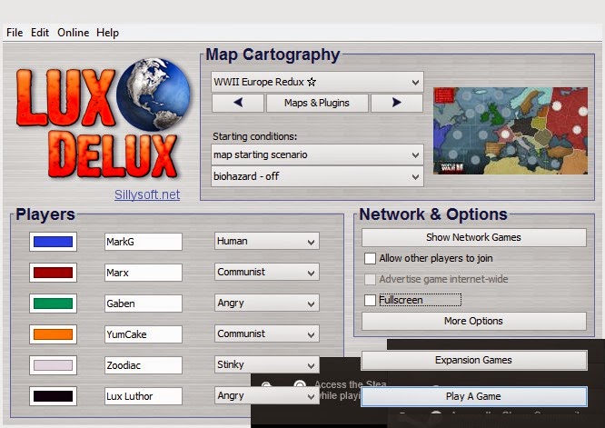This screenshot has width=605, height=428.
Task: Open the Online menu
Action: [x=74, y=33]
